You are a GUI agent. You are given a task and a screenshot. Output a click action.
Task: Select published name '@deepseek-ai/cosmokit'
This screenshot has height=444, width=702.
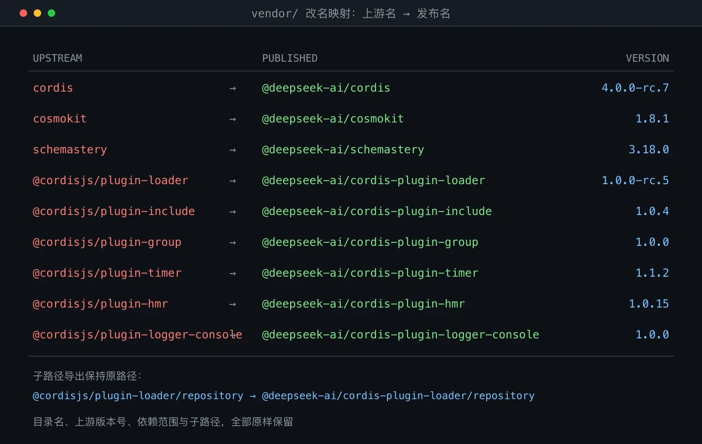click(x=333, y=119)
